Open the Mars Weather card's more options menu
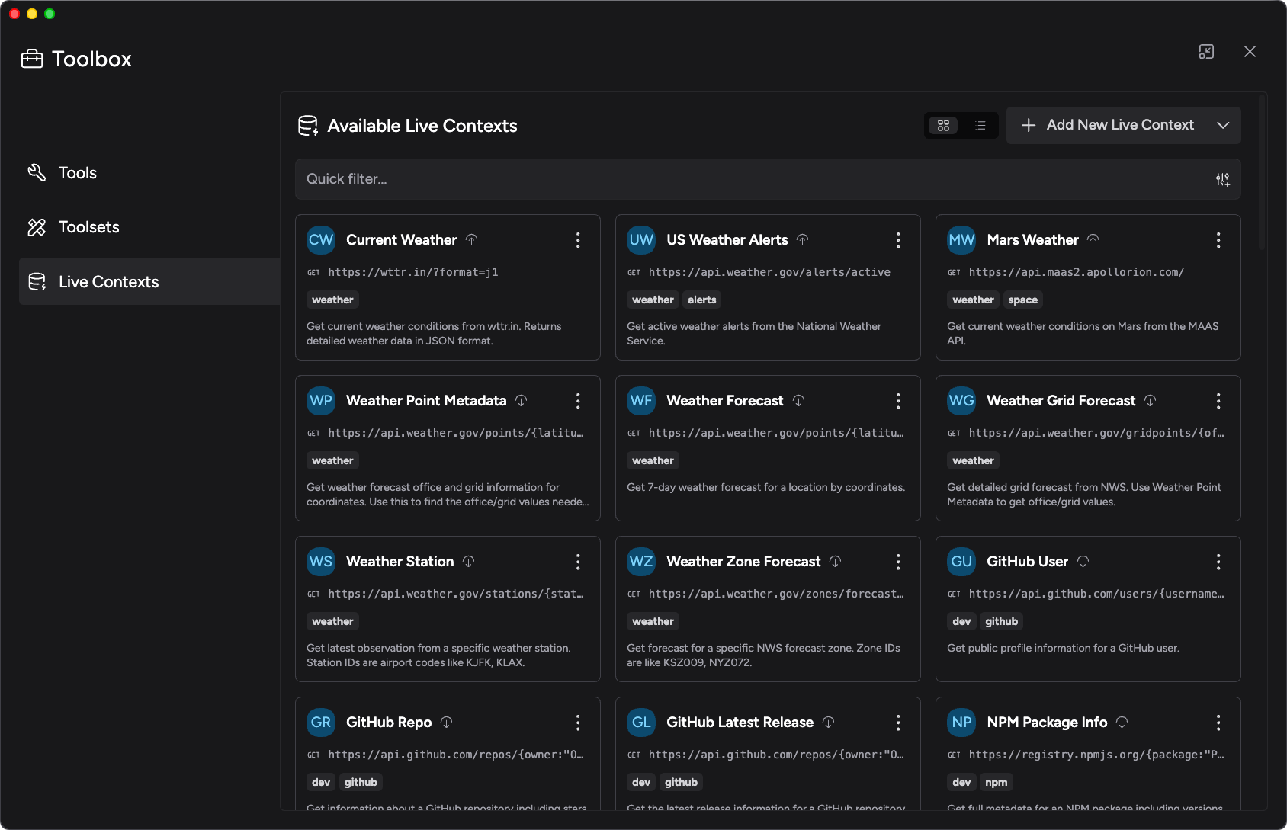The image size is (1287, 830). click(x=1218, y=240)
